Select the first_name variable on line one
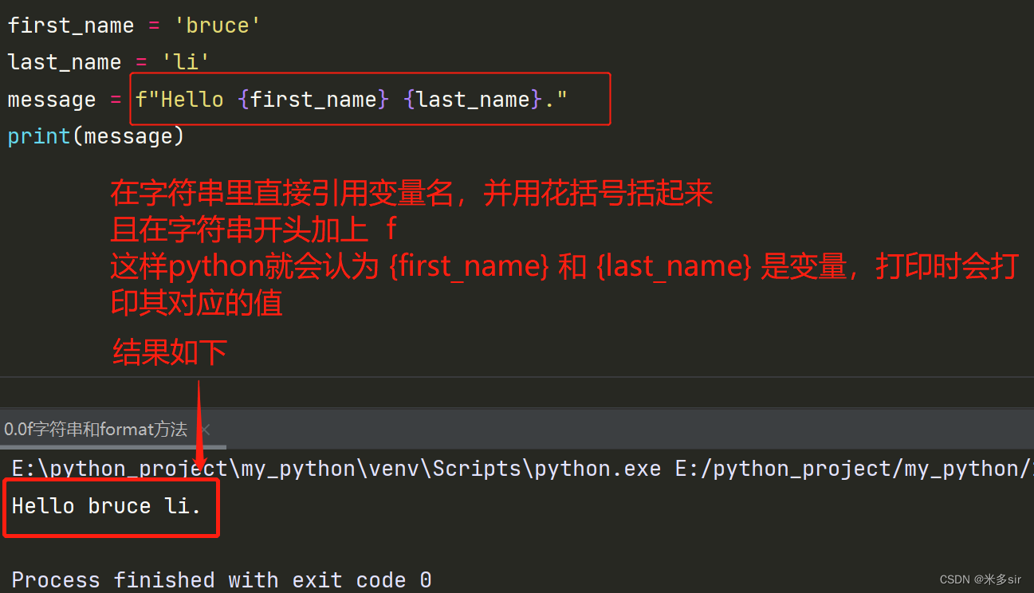This screenshot has height=593, width=1034. tap(70, 25)
